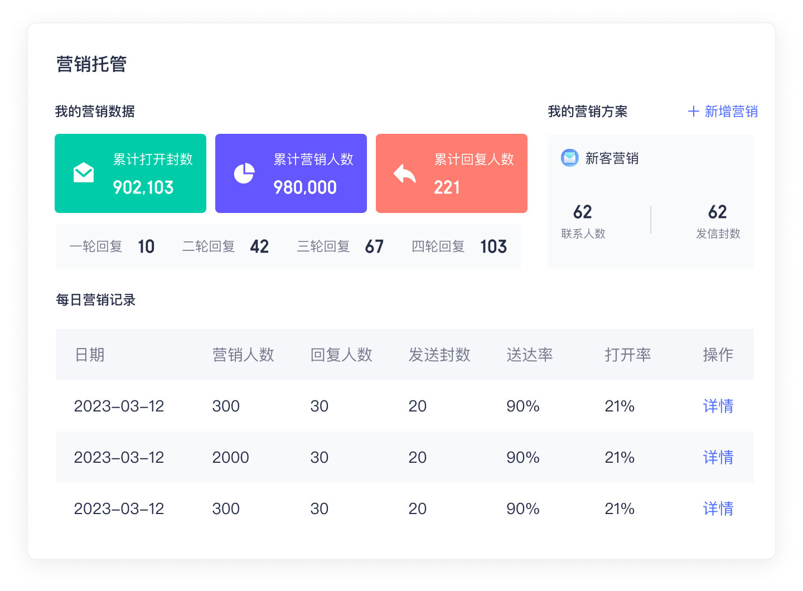This screenshot has width=803, height=591.
Task: Click the 一轮回复 count of 10
Action: click(x=146, y=246)
